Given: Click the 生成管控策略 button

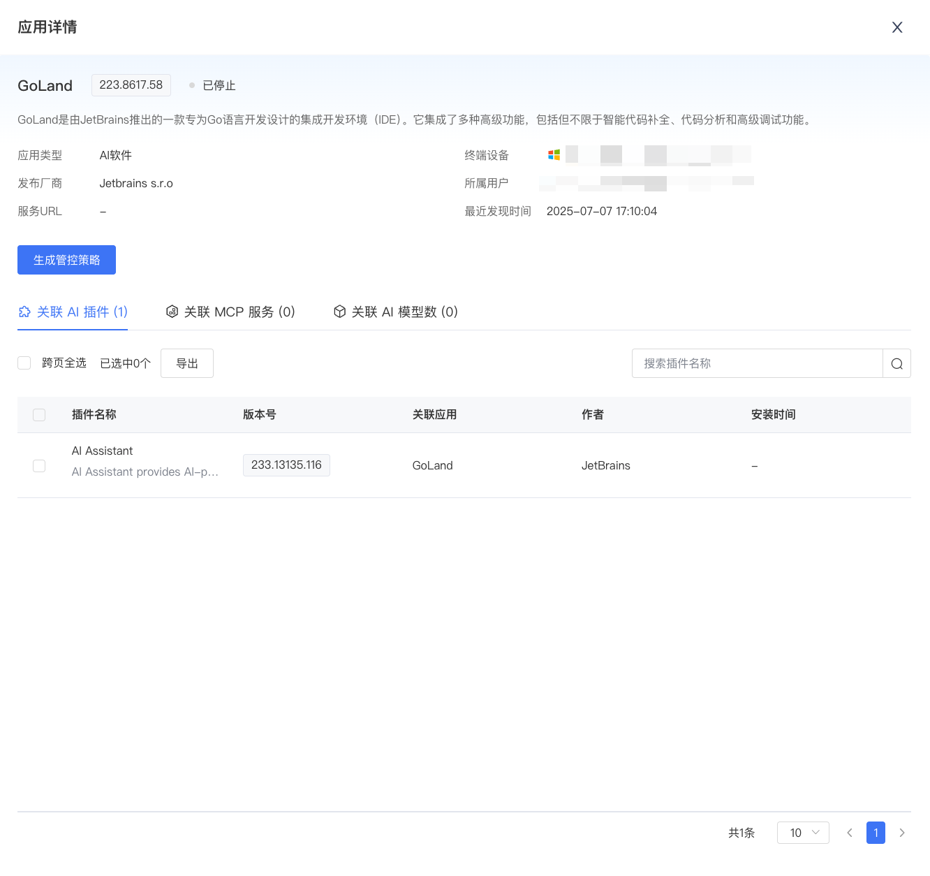Looking at the screenshot, I should coord(66,260).
